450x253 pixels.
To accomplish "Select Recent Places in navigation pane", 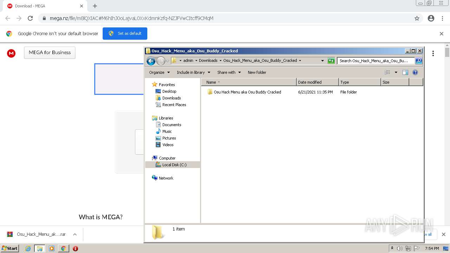I will click(x=174, y=105).
